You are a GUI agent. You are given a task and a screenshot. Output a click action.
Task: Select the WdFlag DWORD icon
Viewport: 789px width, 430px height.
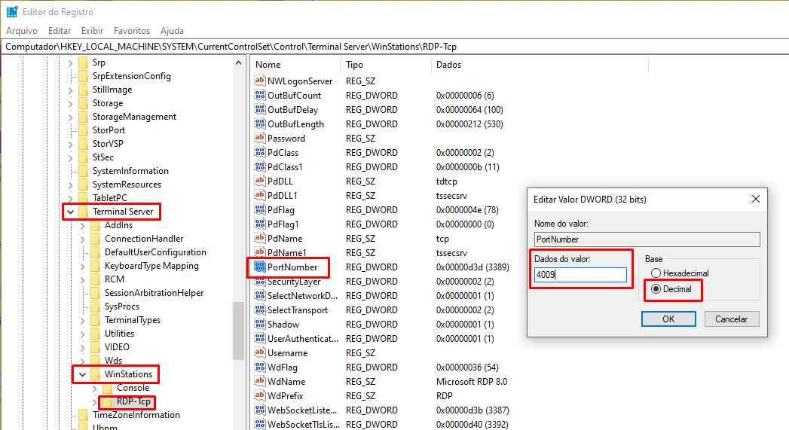coord(260,367)
